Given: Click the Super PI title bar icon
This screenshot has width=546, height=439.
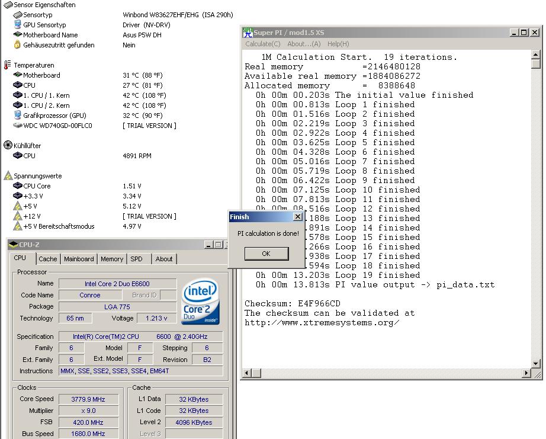Looking at the screenshot, I should 248,33.
